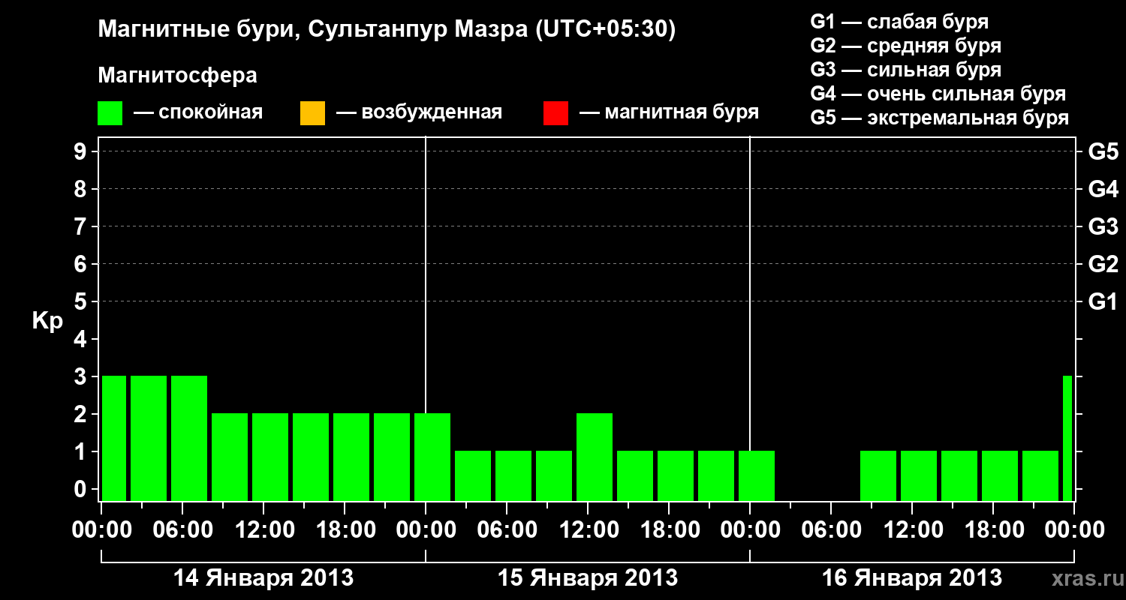Click the red 'магнитная буря' legend swatch
Screen dimensions: 1126x600
(x=555, y=113)
